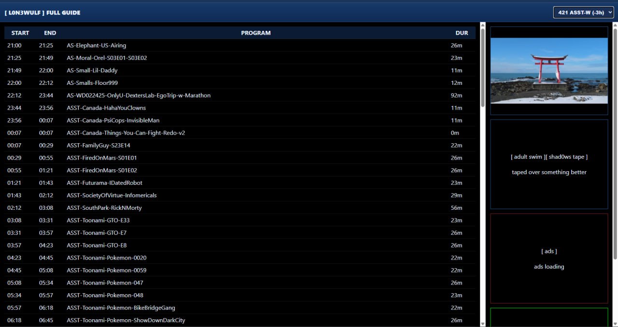This screenshot has width=618, height=327.
Task: Select the AS-Elephant-US-Airing program row
Action: coord(96,45)
